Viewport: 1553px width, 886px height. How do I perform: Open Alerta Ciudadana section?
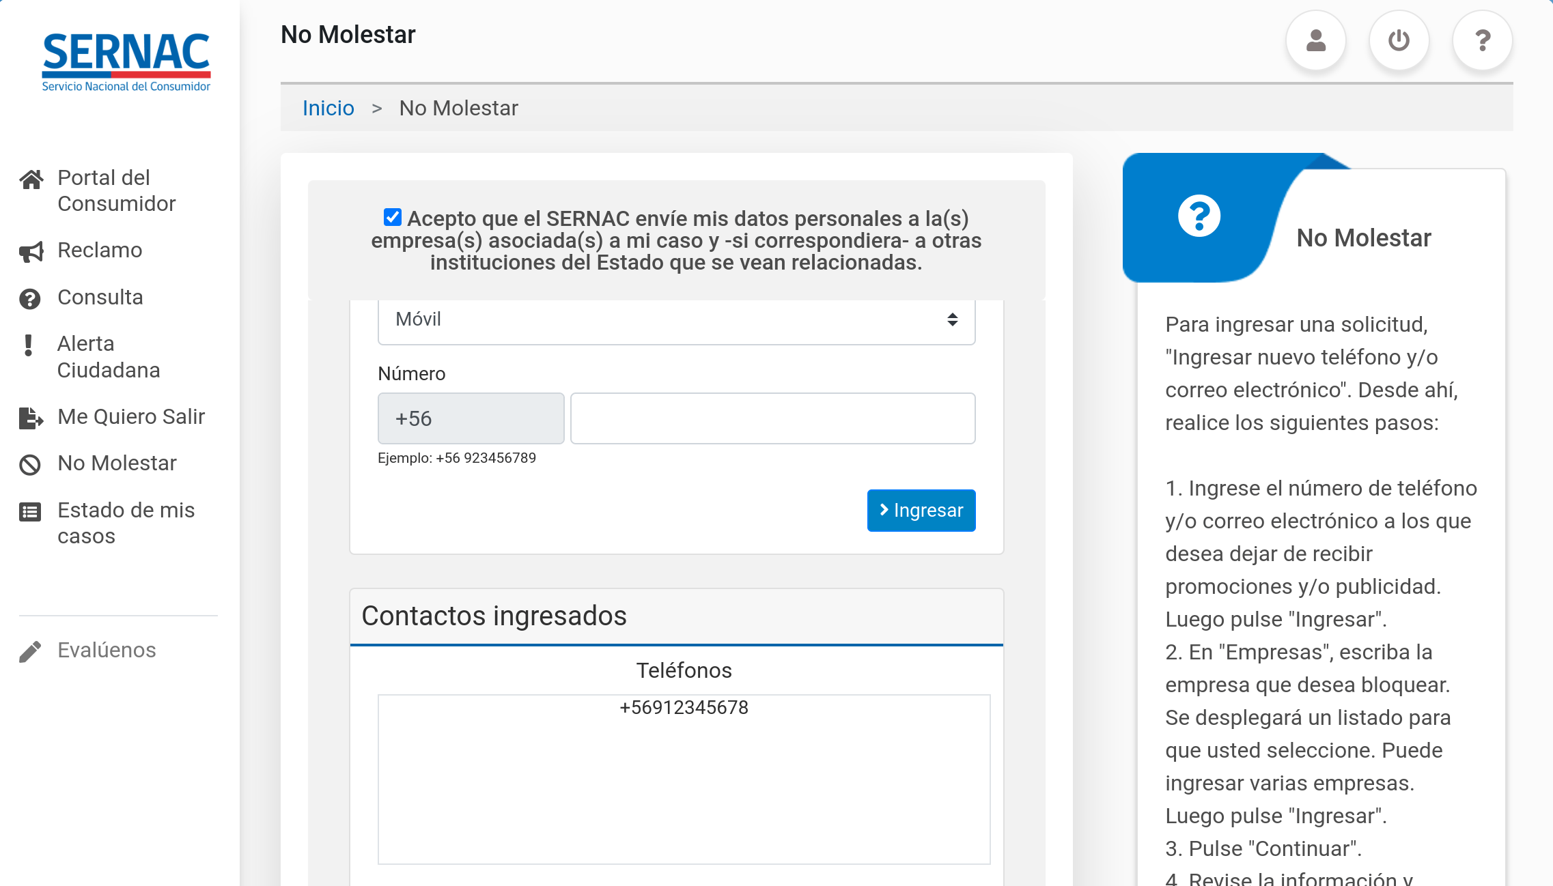tap(109, 357)
